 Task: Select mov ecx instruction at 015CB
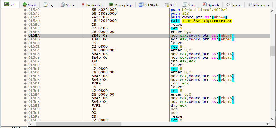click(x=203, y=58)
